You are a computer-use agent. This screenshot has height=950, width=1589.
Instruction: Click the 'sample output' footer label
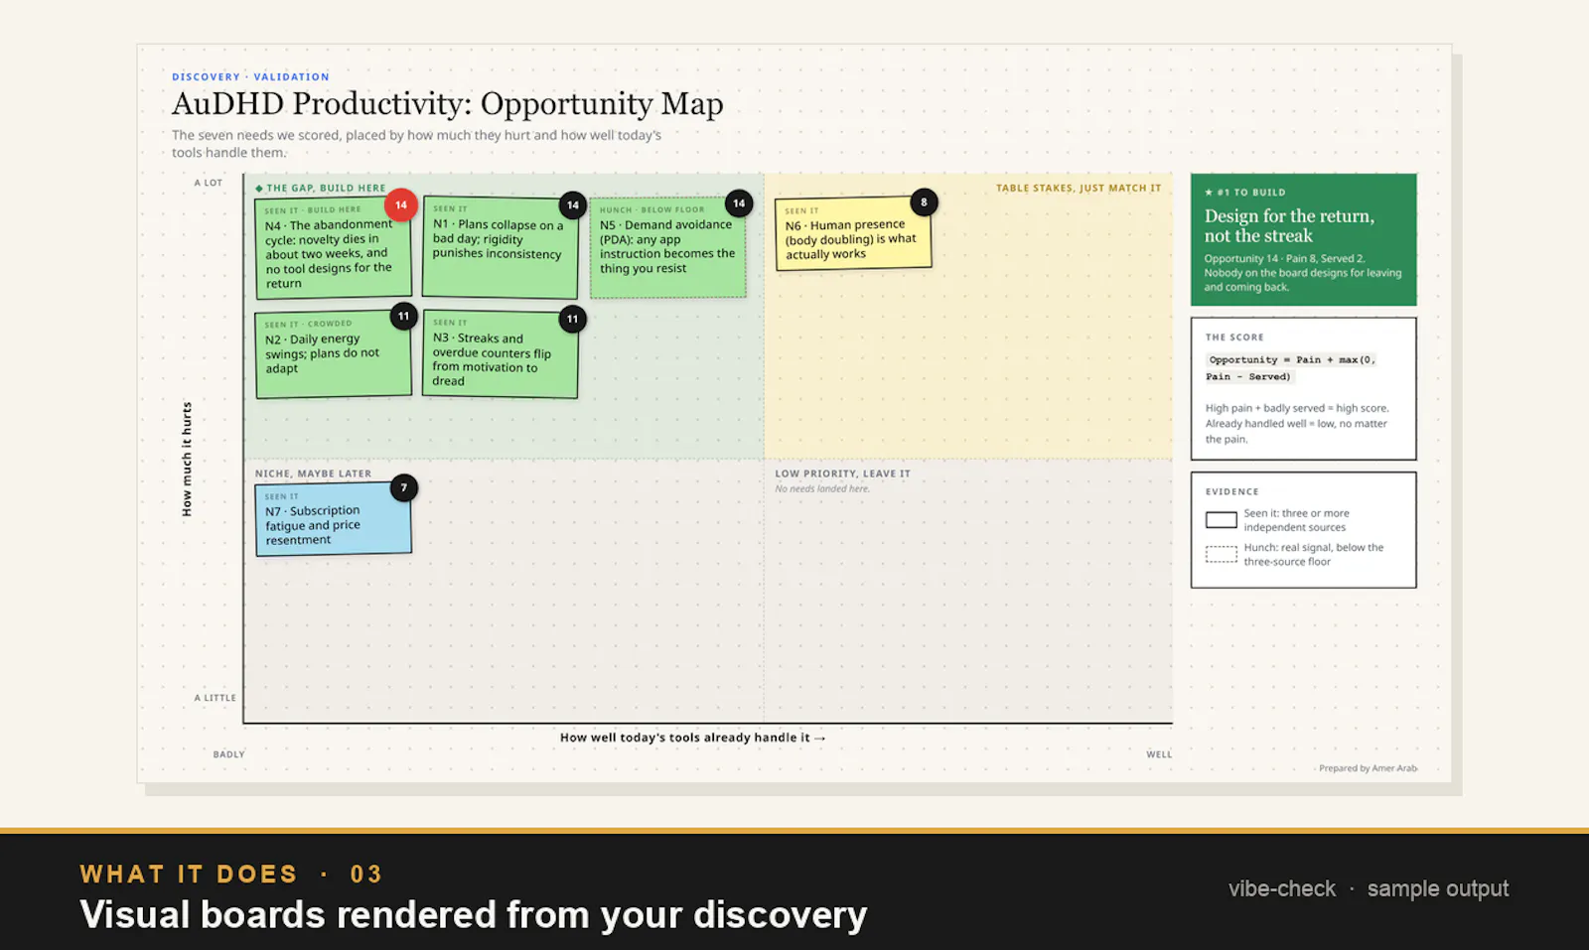pos(1438,888)
